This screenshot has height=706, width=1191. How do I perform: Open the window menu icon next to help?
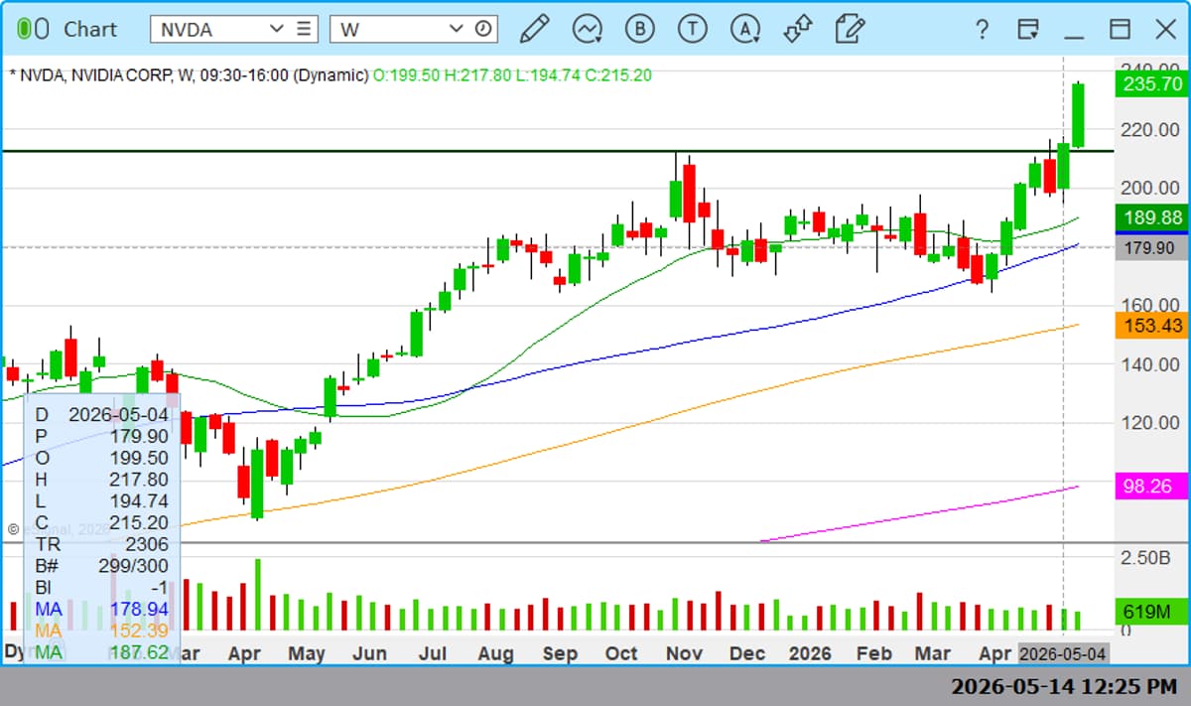click(x=1028, y=29)
